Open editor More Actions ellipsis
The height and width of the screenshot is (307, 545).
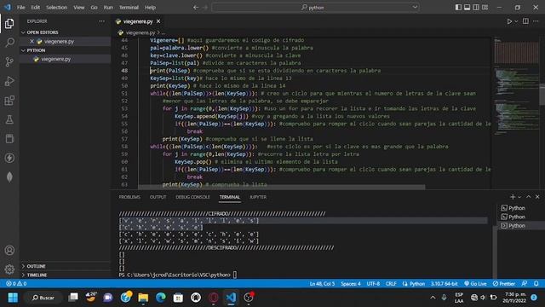coord(536,21)
